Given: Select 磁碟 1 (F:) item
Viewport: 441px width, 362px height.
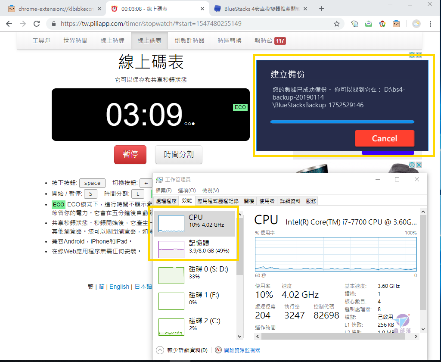Looking at the screenshot, I should [x=194, y=301].
